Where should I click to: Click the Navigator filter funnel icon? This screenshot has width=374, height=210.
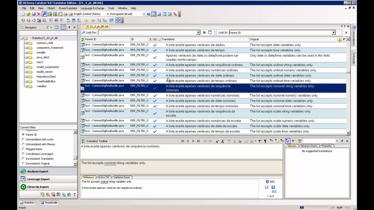(x=47, y=27)
